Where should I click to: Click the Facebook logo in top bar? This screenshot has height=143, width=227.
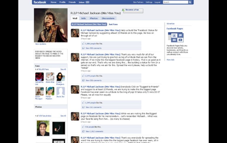point(40,2)
